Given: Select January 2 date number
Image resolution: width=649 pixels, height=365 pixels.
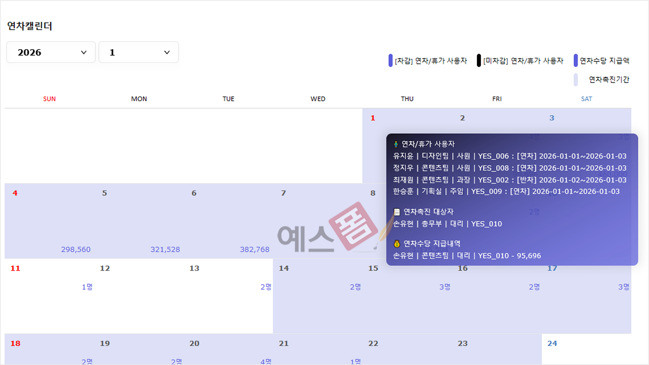Looking at the screenshot, I should click(x=462, y=118).
